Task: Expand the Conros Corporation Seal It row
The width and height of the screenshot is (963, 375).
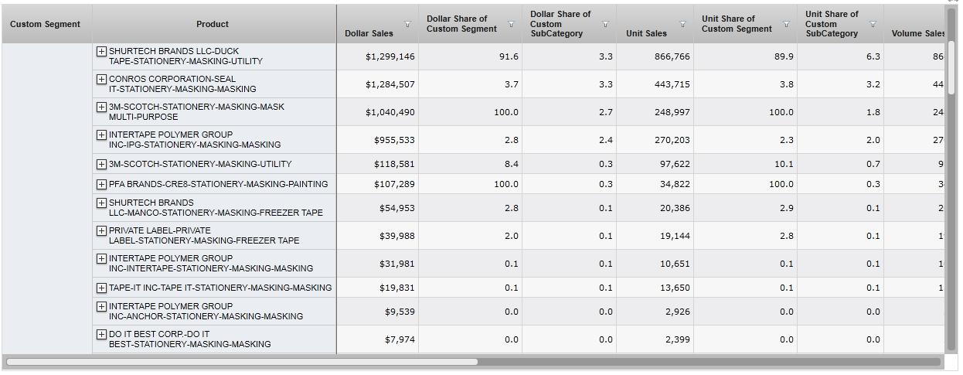Action: [101, 79]
